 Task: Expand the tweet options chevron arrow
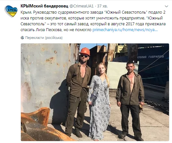coord(166,6)
